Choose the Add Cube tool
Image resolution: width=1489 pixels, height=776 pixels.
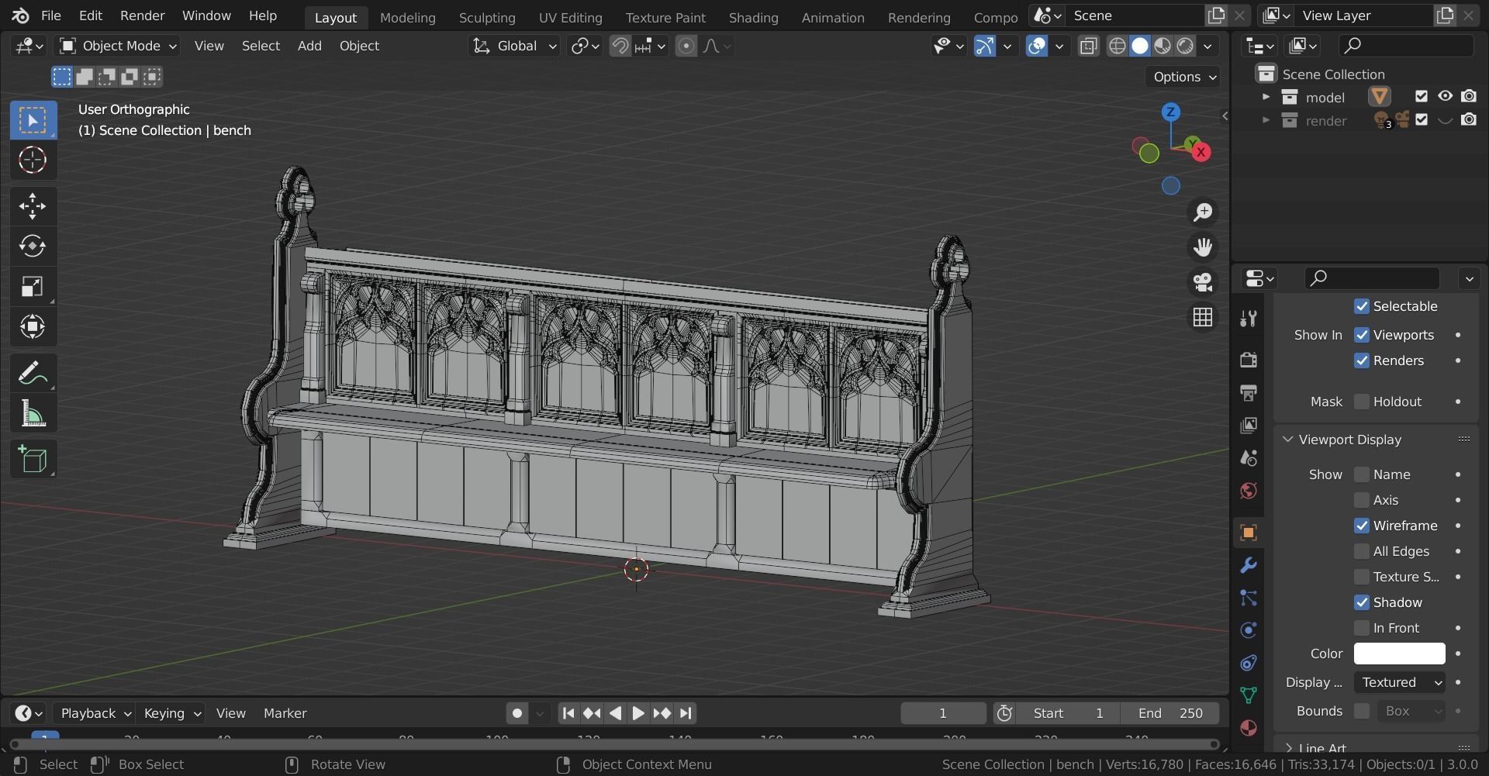[33, 460]
